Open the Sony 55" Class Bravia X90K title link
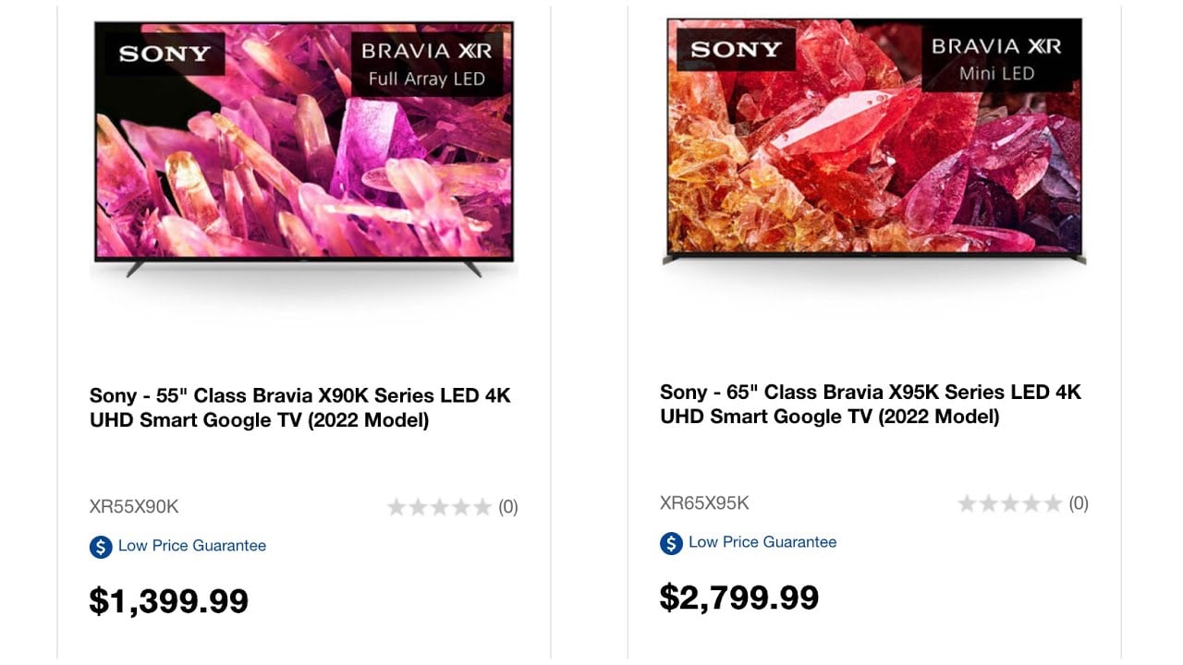The image size is (1183, 665). tap(300, 408)
